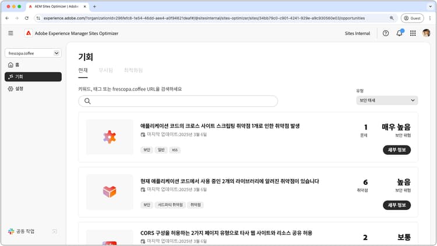Click the library vulnerability box thumbnail

[x=110, y=192]
